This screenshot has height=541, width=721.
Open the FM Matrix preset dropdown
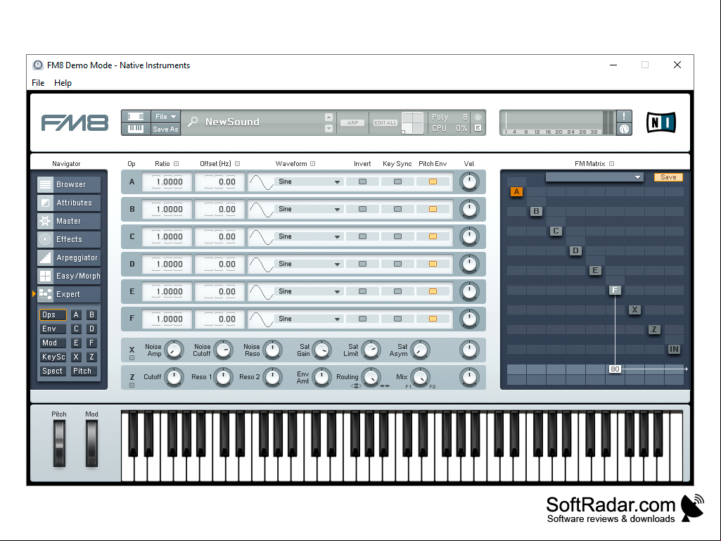click(x=594, y=177)
